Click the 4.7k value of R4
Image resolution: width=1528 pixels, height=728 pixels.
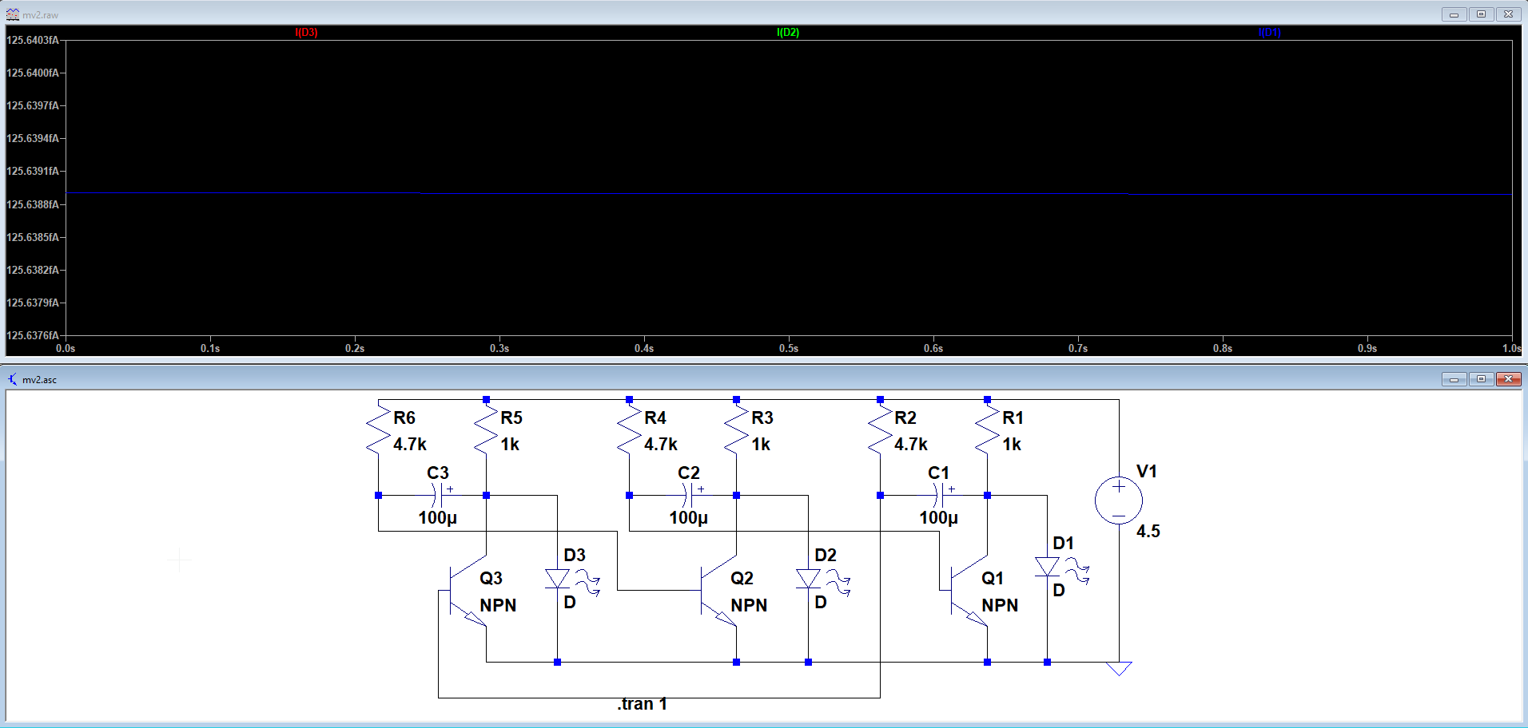point(661,445)
